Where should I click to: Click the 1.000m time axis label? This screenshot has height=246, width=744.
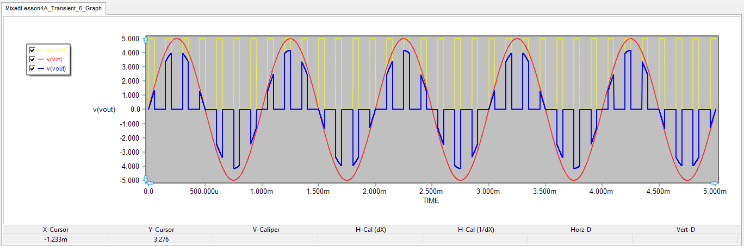pyautogui.click(x=262, y=192)
